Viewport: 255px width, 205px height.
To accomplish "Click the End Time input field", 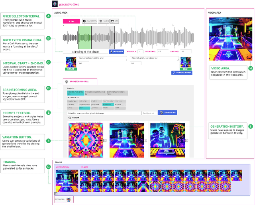I will point(186,51).
